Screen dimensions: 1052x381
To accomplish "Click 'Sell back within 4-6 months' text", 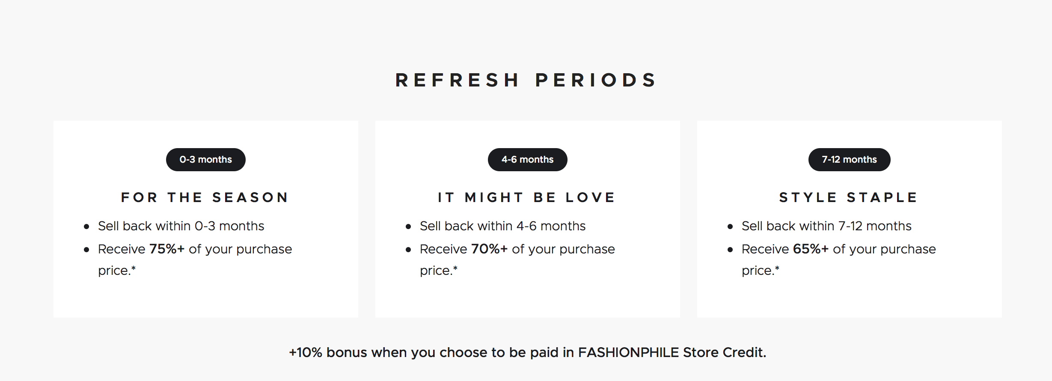I will click(x=502, y=226).
